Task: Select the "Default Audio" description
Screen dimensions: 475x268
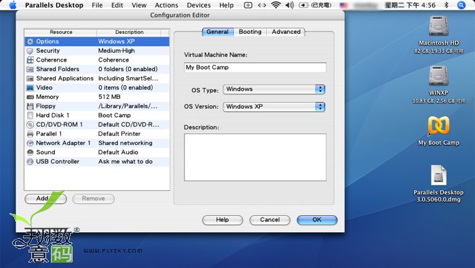Action: point(118,152)
